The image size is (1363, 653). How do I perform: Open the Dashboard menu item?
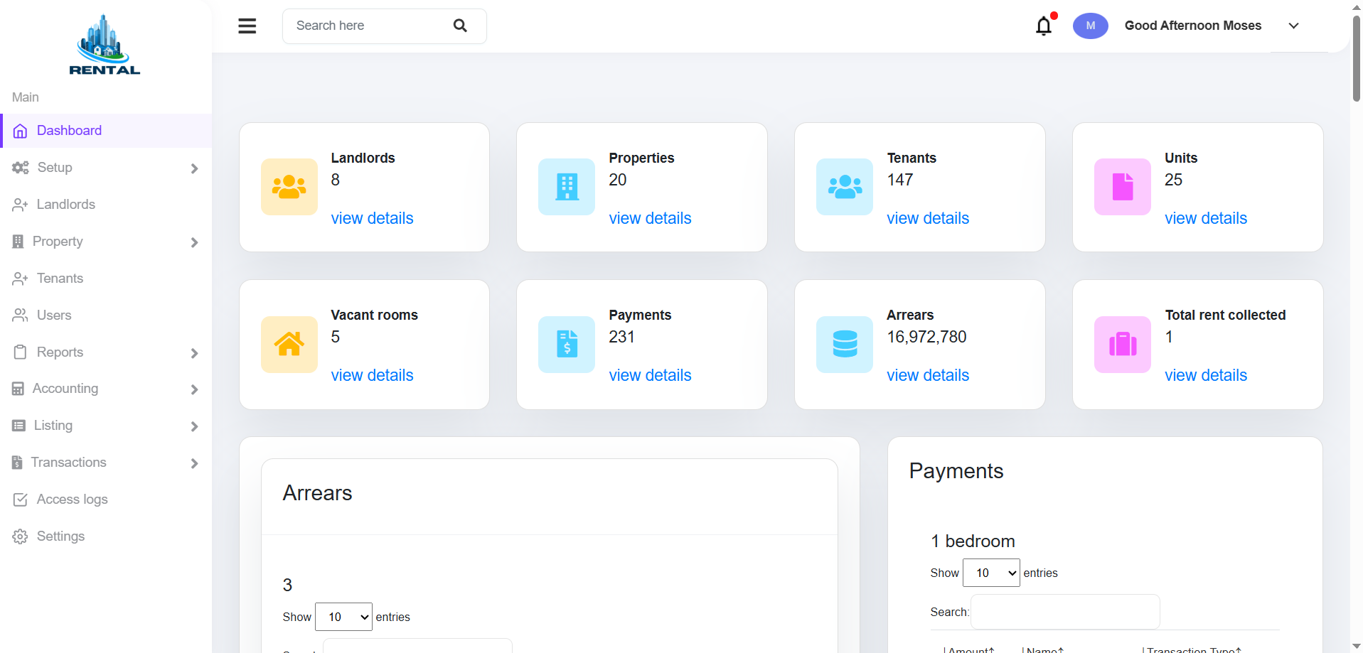(x=106, y=131)
